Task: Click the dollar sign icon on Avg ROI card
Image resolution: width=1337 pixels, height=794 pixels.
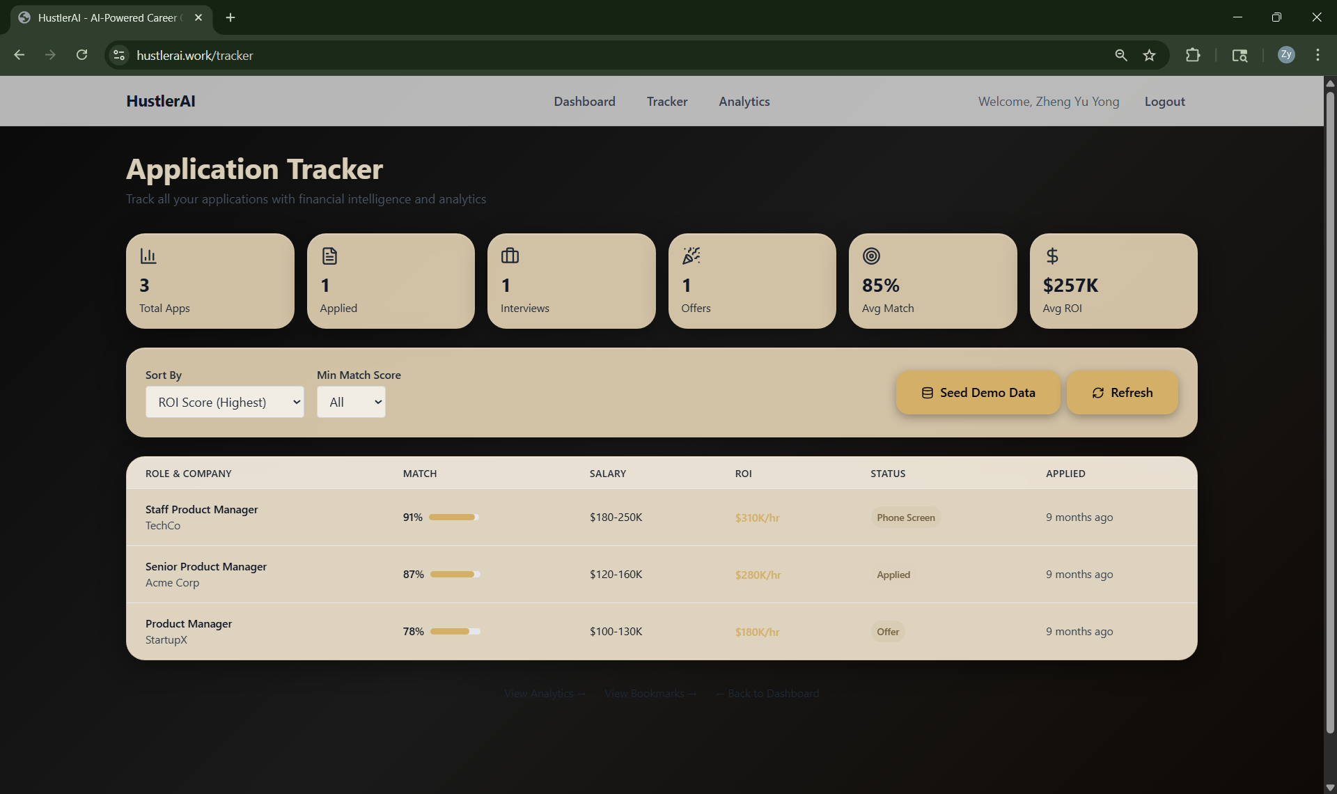Action: 1052,256
